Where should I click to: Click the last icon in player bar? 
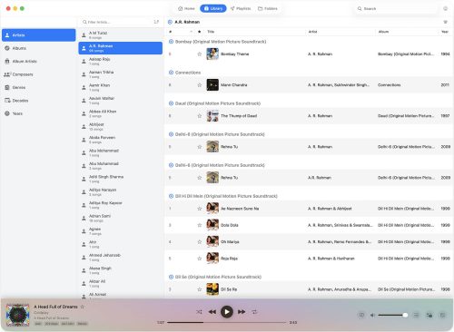click(442, 315)
